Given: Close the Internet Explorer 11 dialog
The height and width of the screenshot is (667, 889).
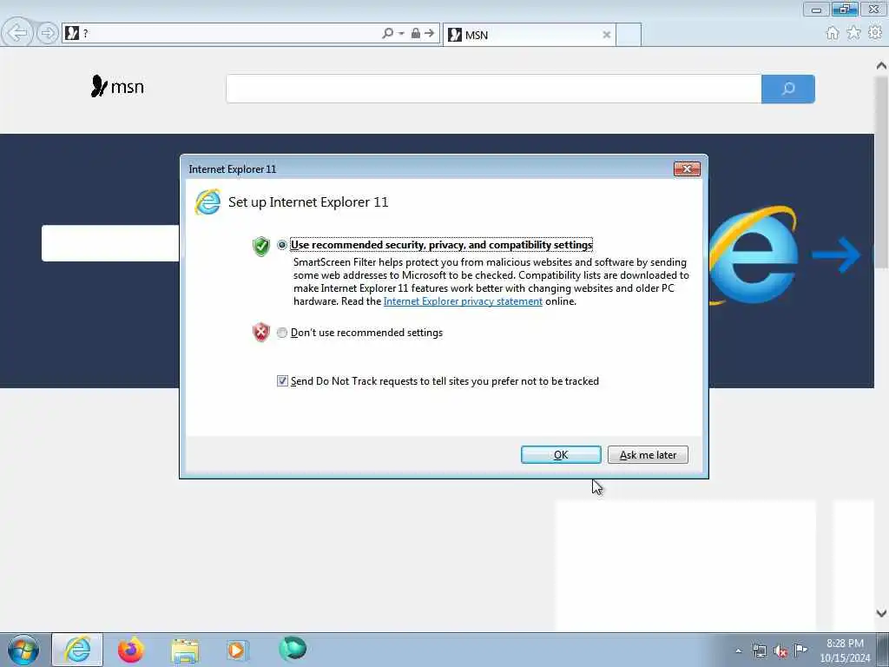Looking at the screenshot, I should tap(687, 169).
